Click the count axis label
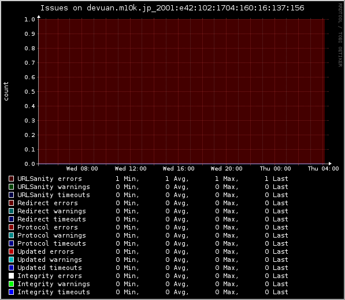The width and height of the screenshot is (345, 300). pyautogui.click(x=6, y=91)
